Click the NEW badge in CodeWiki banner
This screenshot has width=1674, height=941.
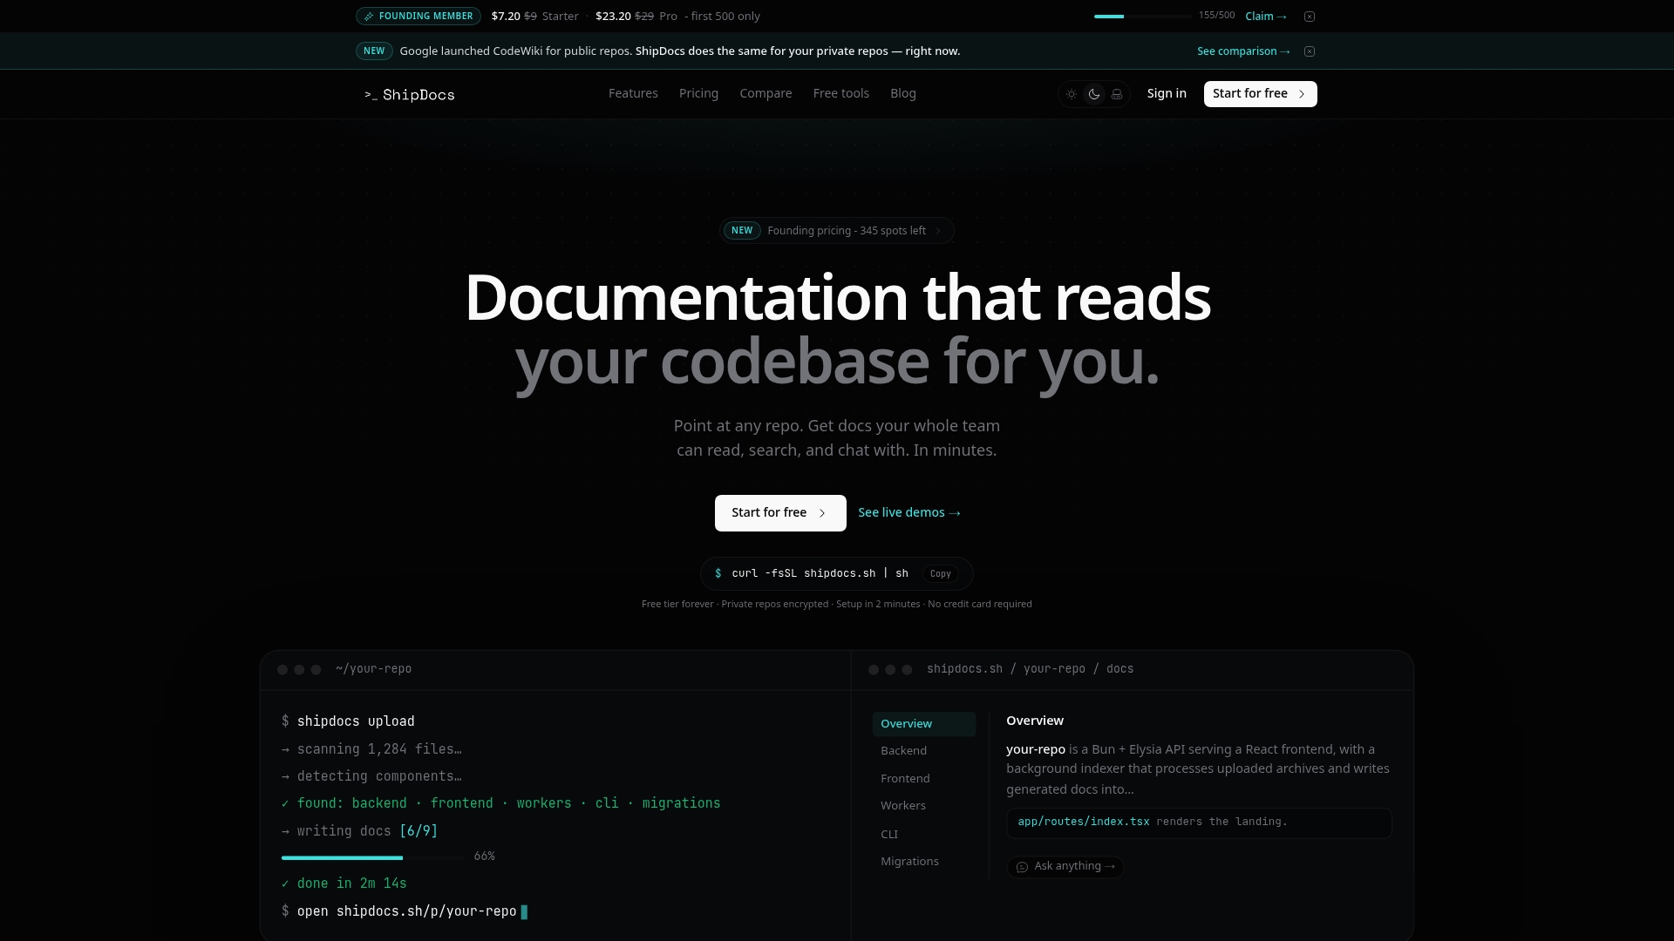(x=374, y=51)
